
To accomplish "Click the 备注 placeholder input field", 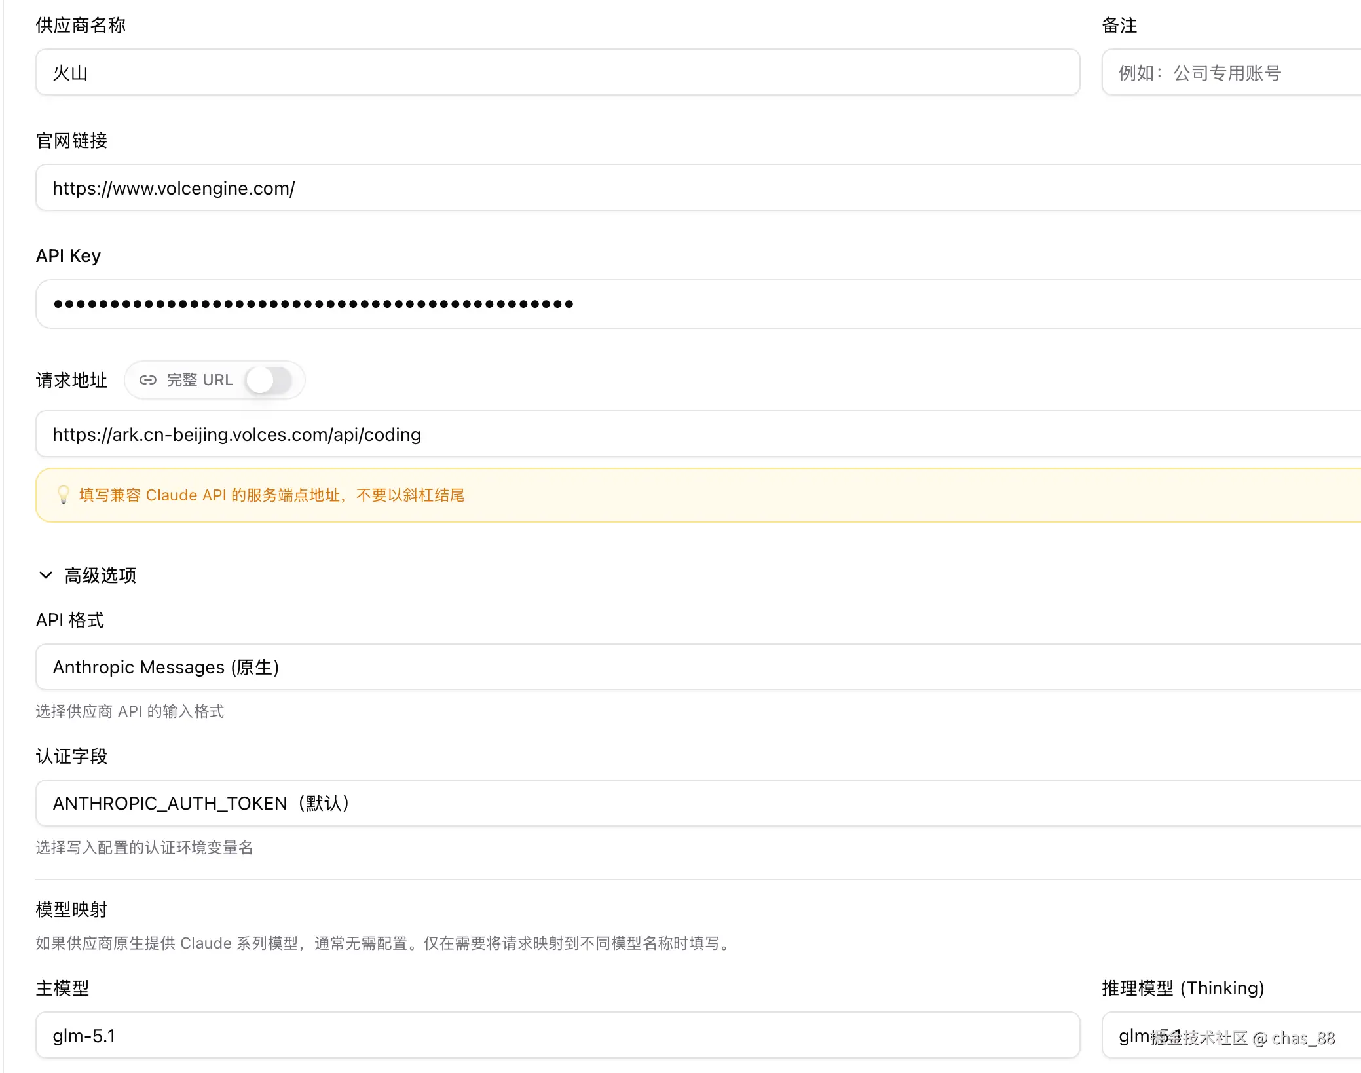I will pyautogui.click(x=1231, y=73).
